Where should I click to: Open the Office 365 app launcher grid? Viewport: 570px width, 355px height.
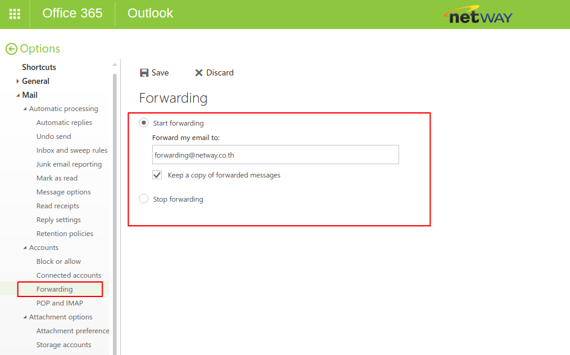pos(14,14)
